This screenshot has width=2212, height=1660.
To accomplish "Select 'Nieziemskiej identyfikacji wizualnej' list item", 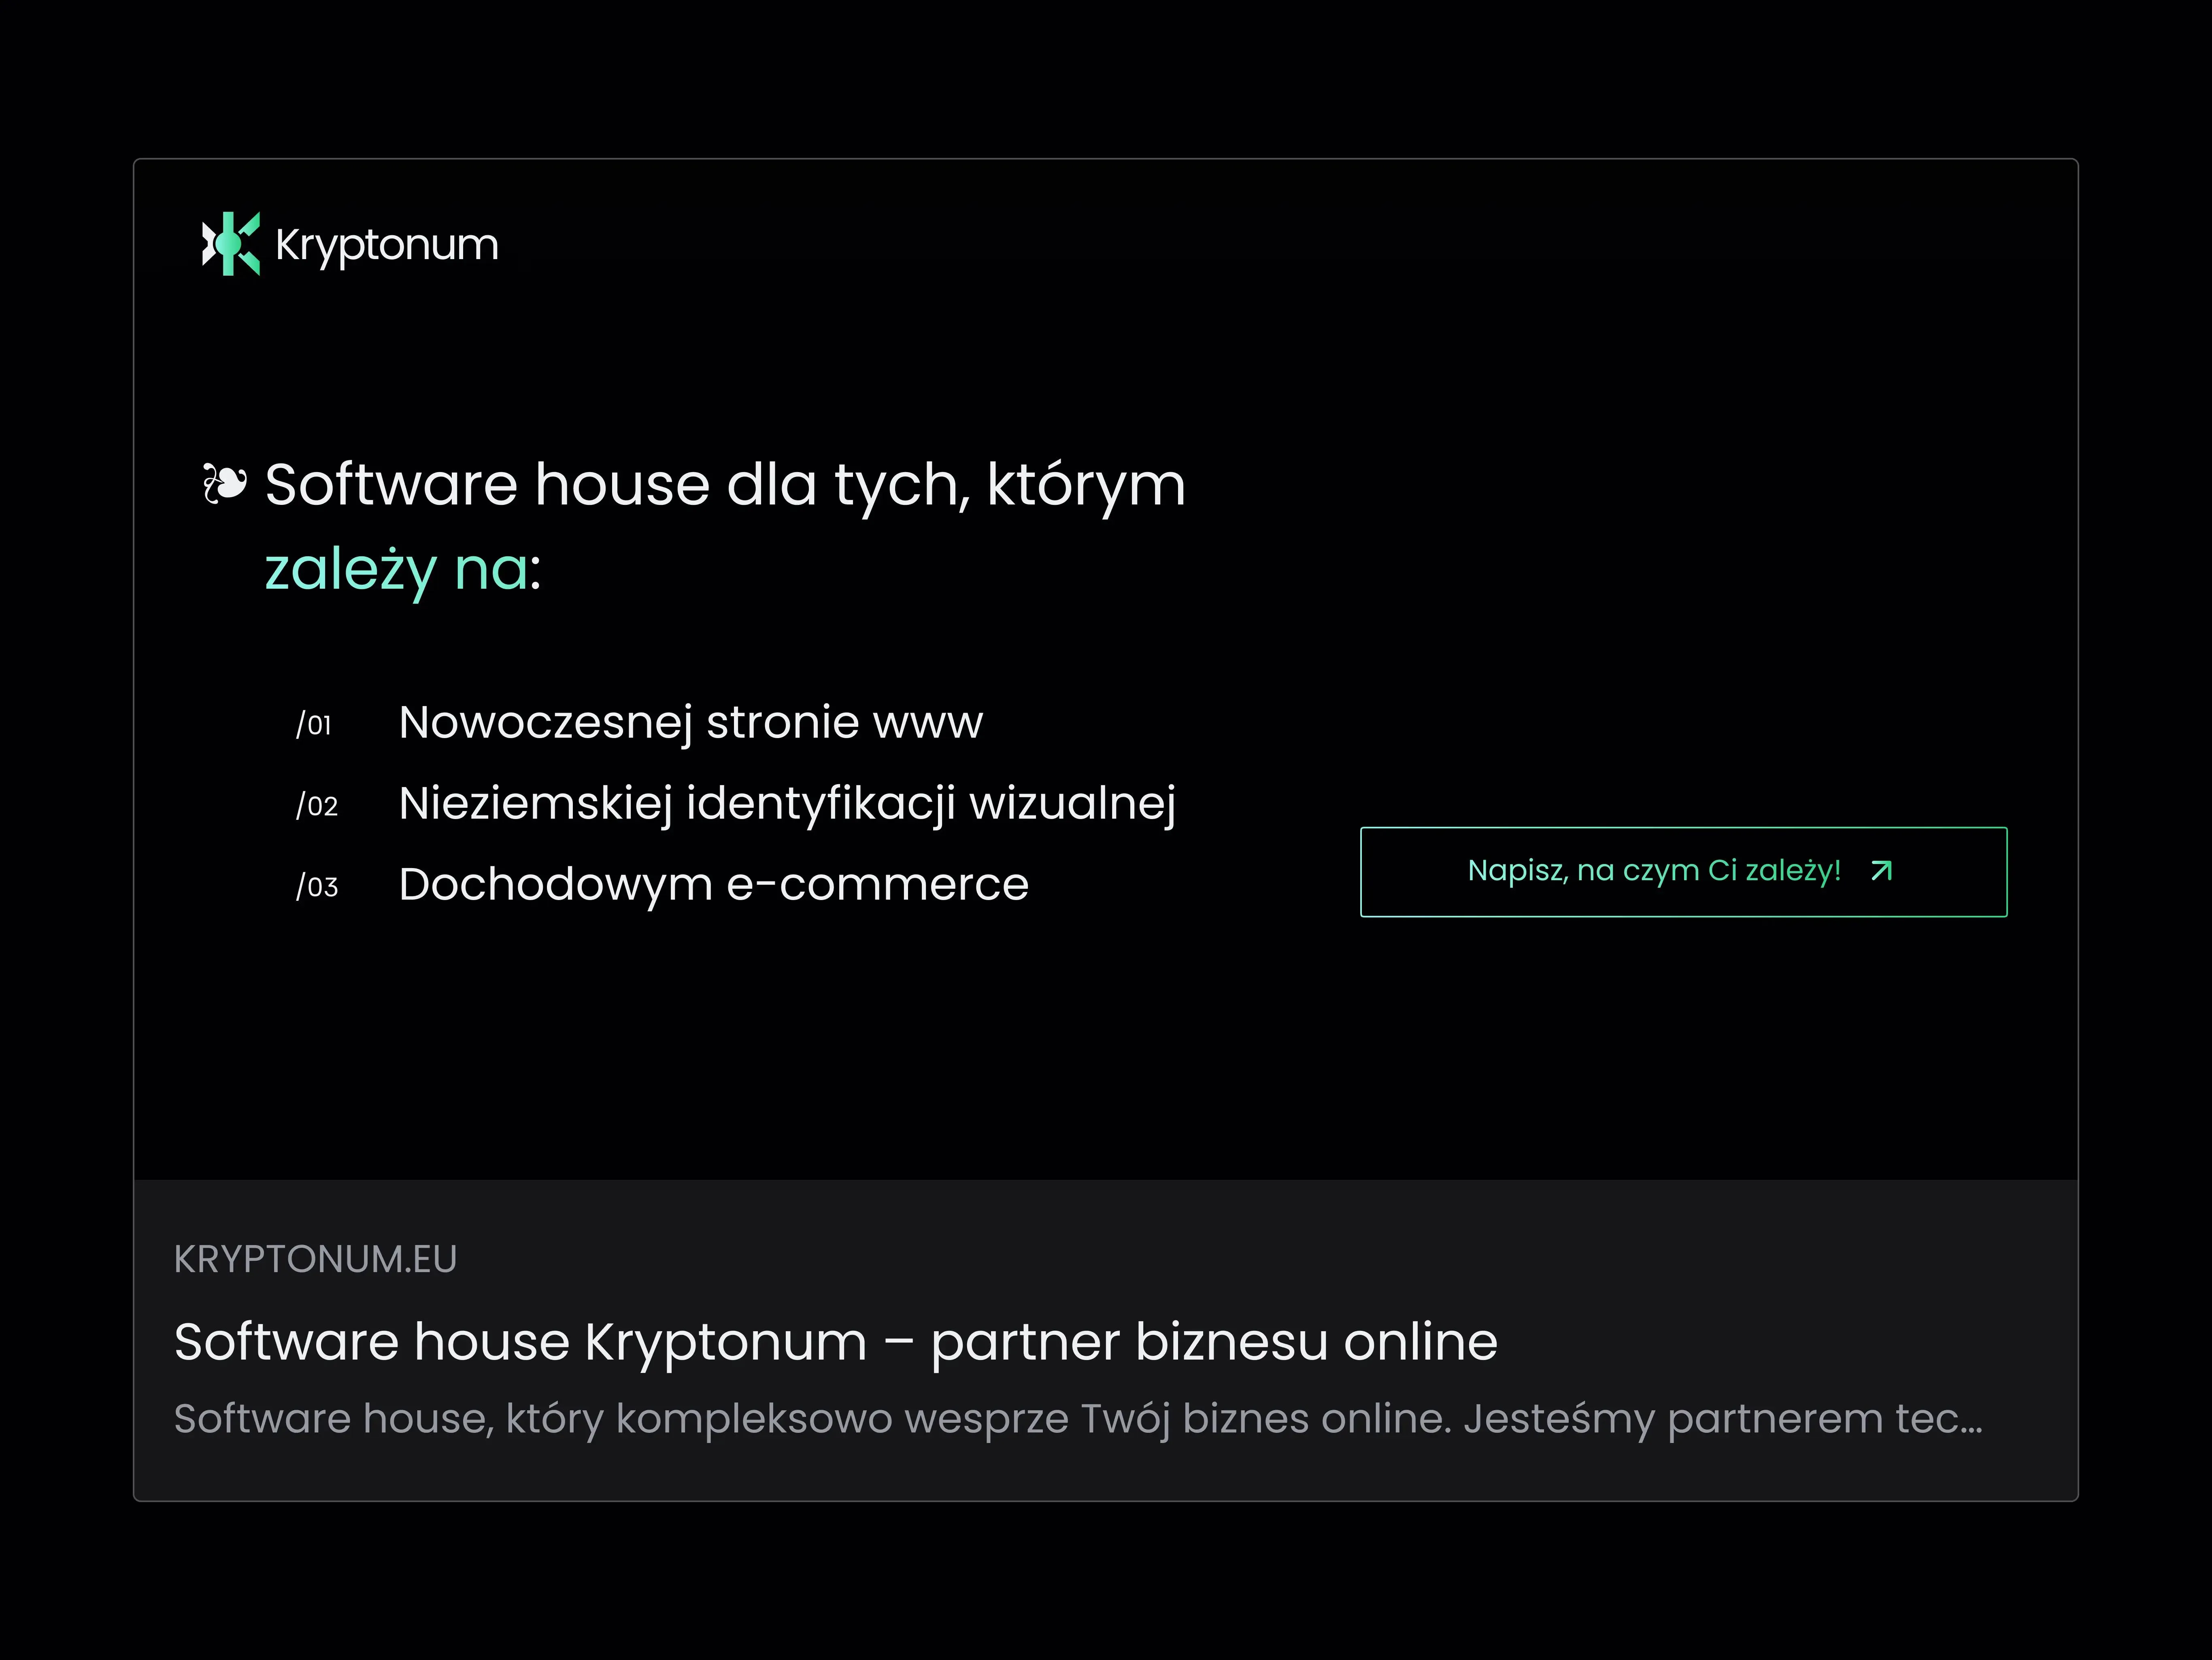I will [787, 803].
